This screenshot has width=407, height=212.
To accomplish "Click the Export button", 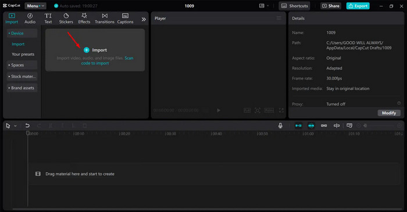I will (358, 6).
